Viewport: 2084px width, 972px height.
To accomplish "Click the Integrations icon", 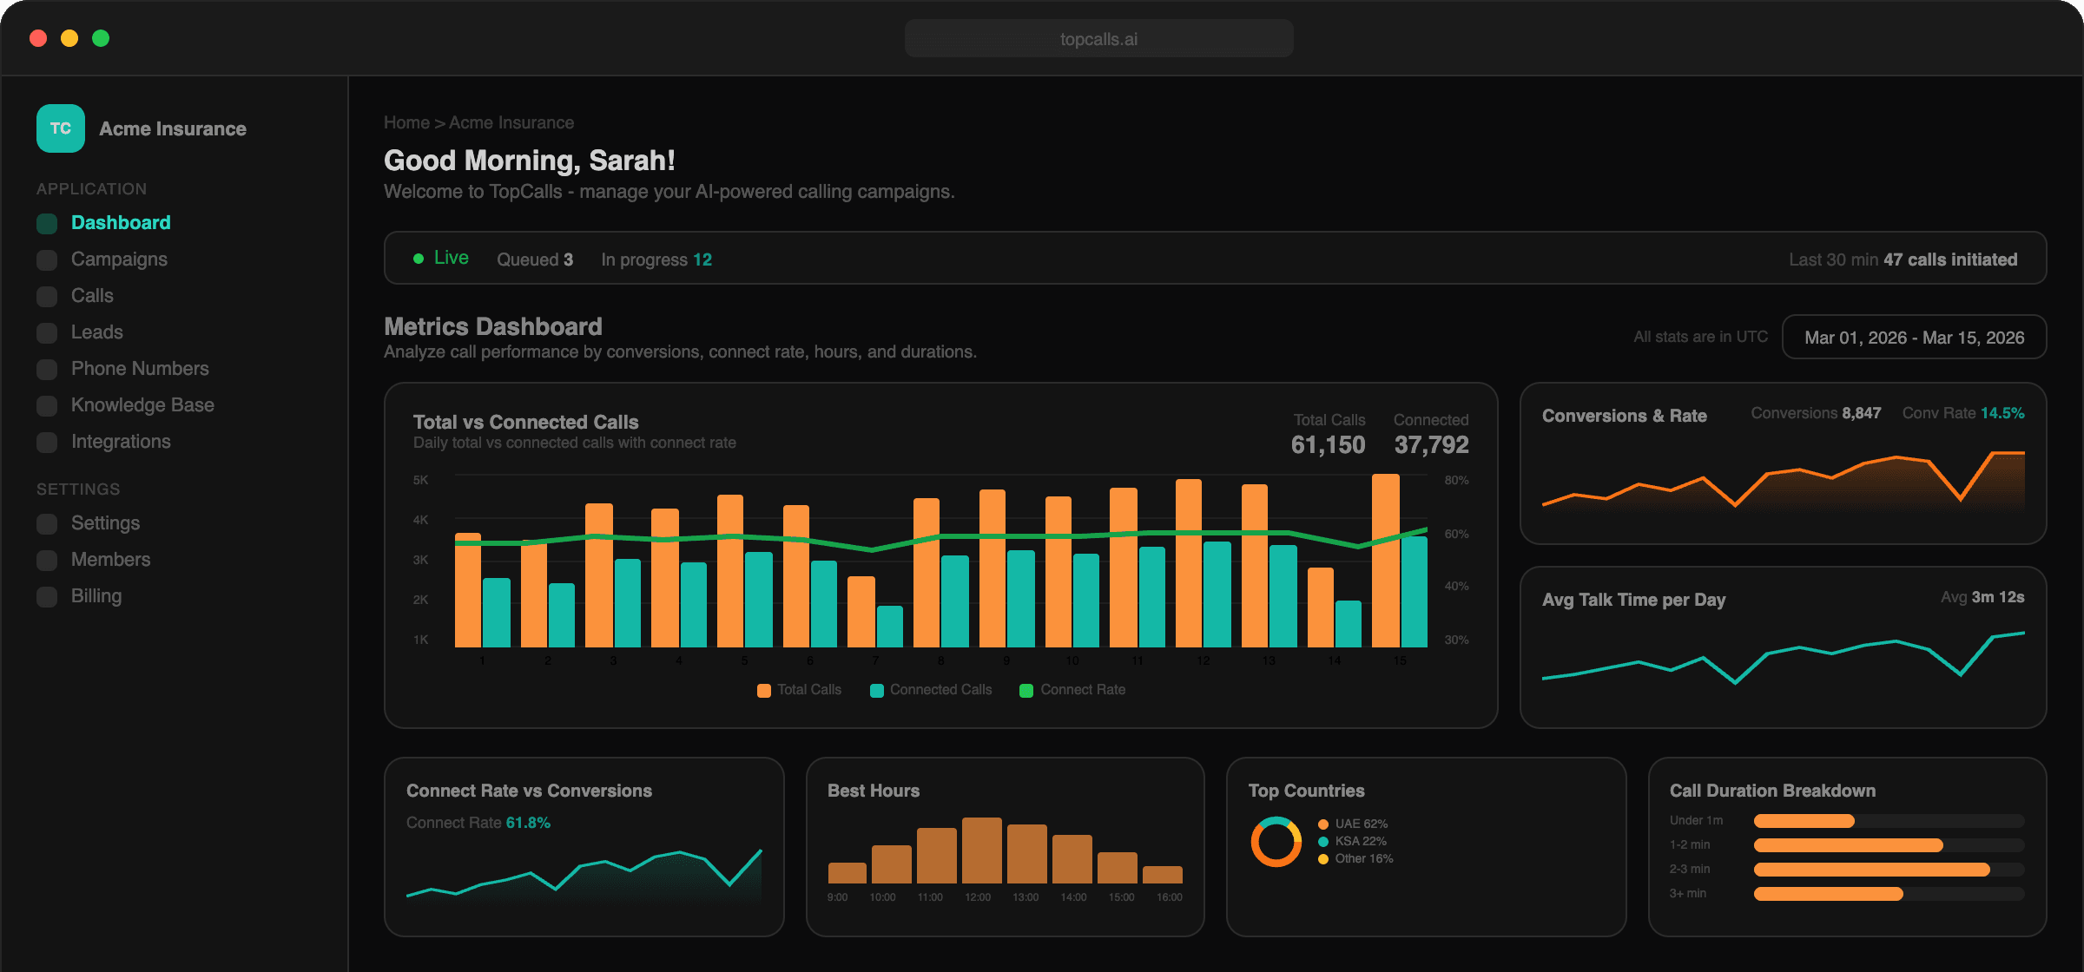I will tap(46, 441).
